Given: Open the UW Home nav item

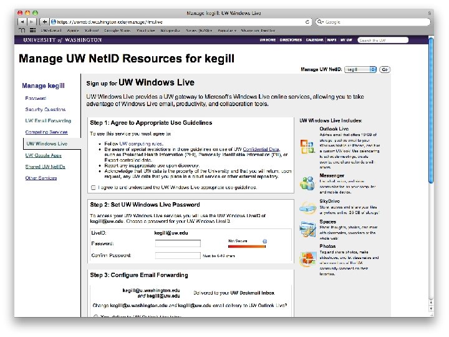Looking at the screenshot, I should click(x=268, y=40).
